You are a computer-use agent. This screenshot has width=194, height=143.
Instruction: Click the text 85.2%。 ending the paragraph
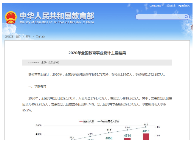pyautogui.click(x=27, y=110)
